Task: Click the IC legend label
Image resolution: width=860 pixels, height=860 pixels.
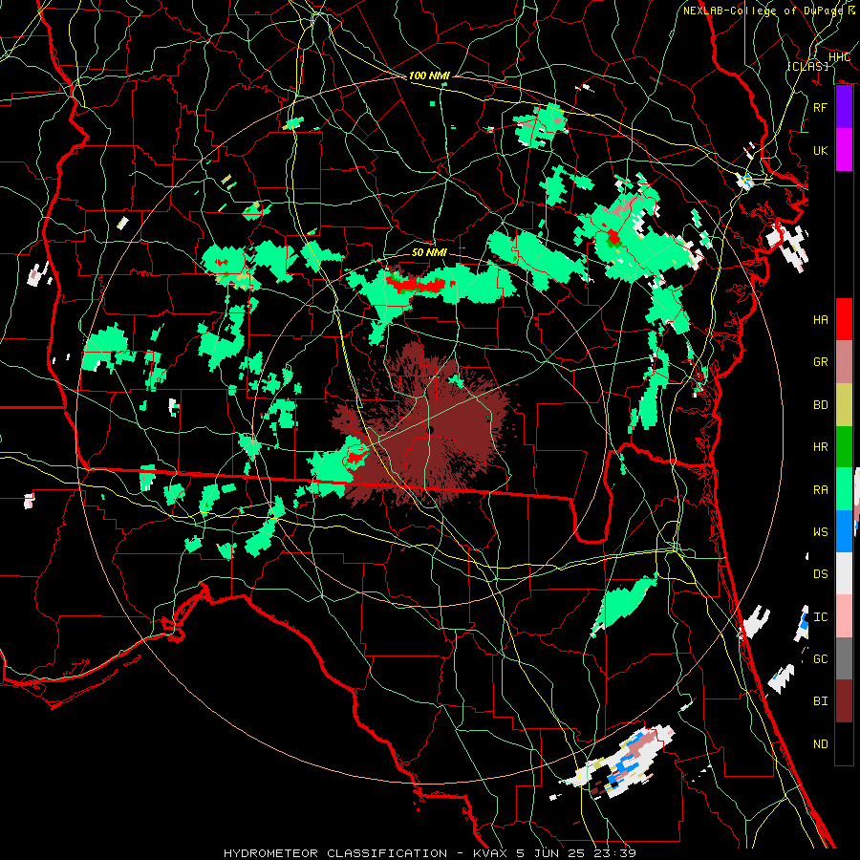Action: (x=821, y=616)
